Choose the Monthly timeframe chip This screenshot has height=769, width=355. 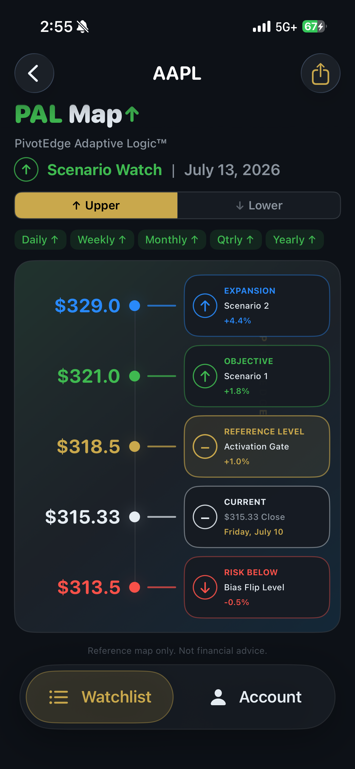[172, 240]
